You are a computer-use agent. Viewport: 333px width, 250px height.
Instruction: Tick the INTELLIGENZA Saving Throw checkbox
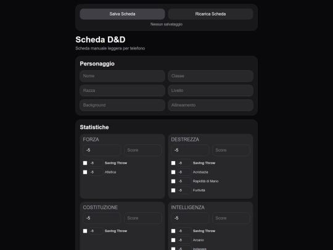click(x=173, y=231)
